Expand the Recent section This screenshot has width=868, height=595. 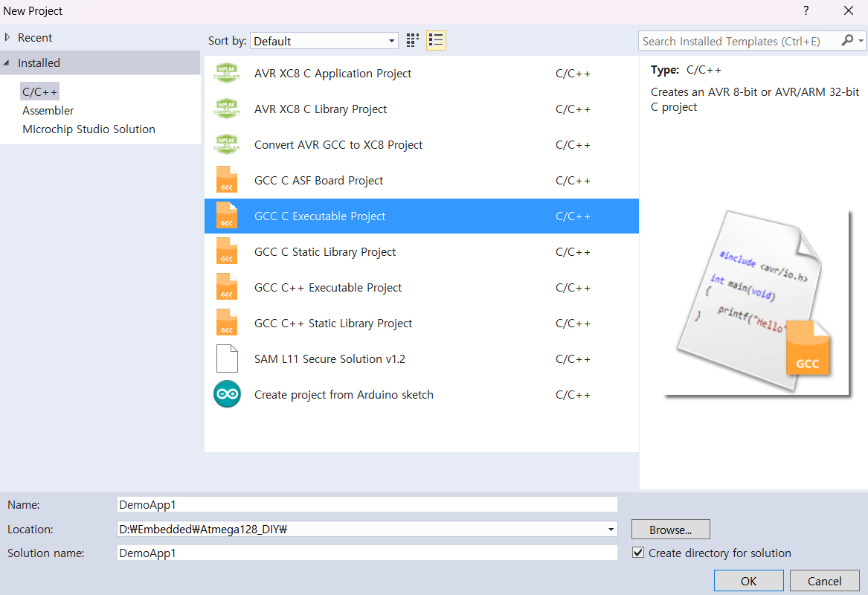coord(7,38)
